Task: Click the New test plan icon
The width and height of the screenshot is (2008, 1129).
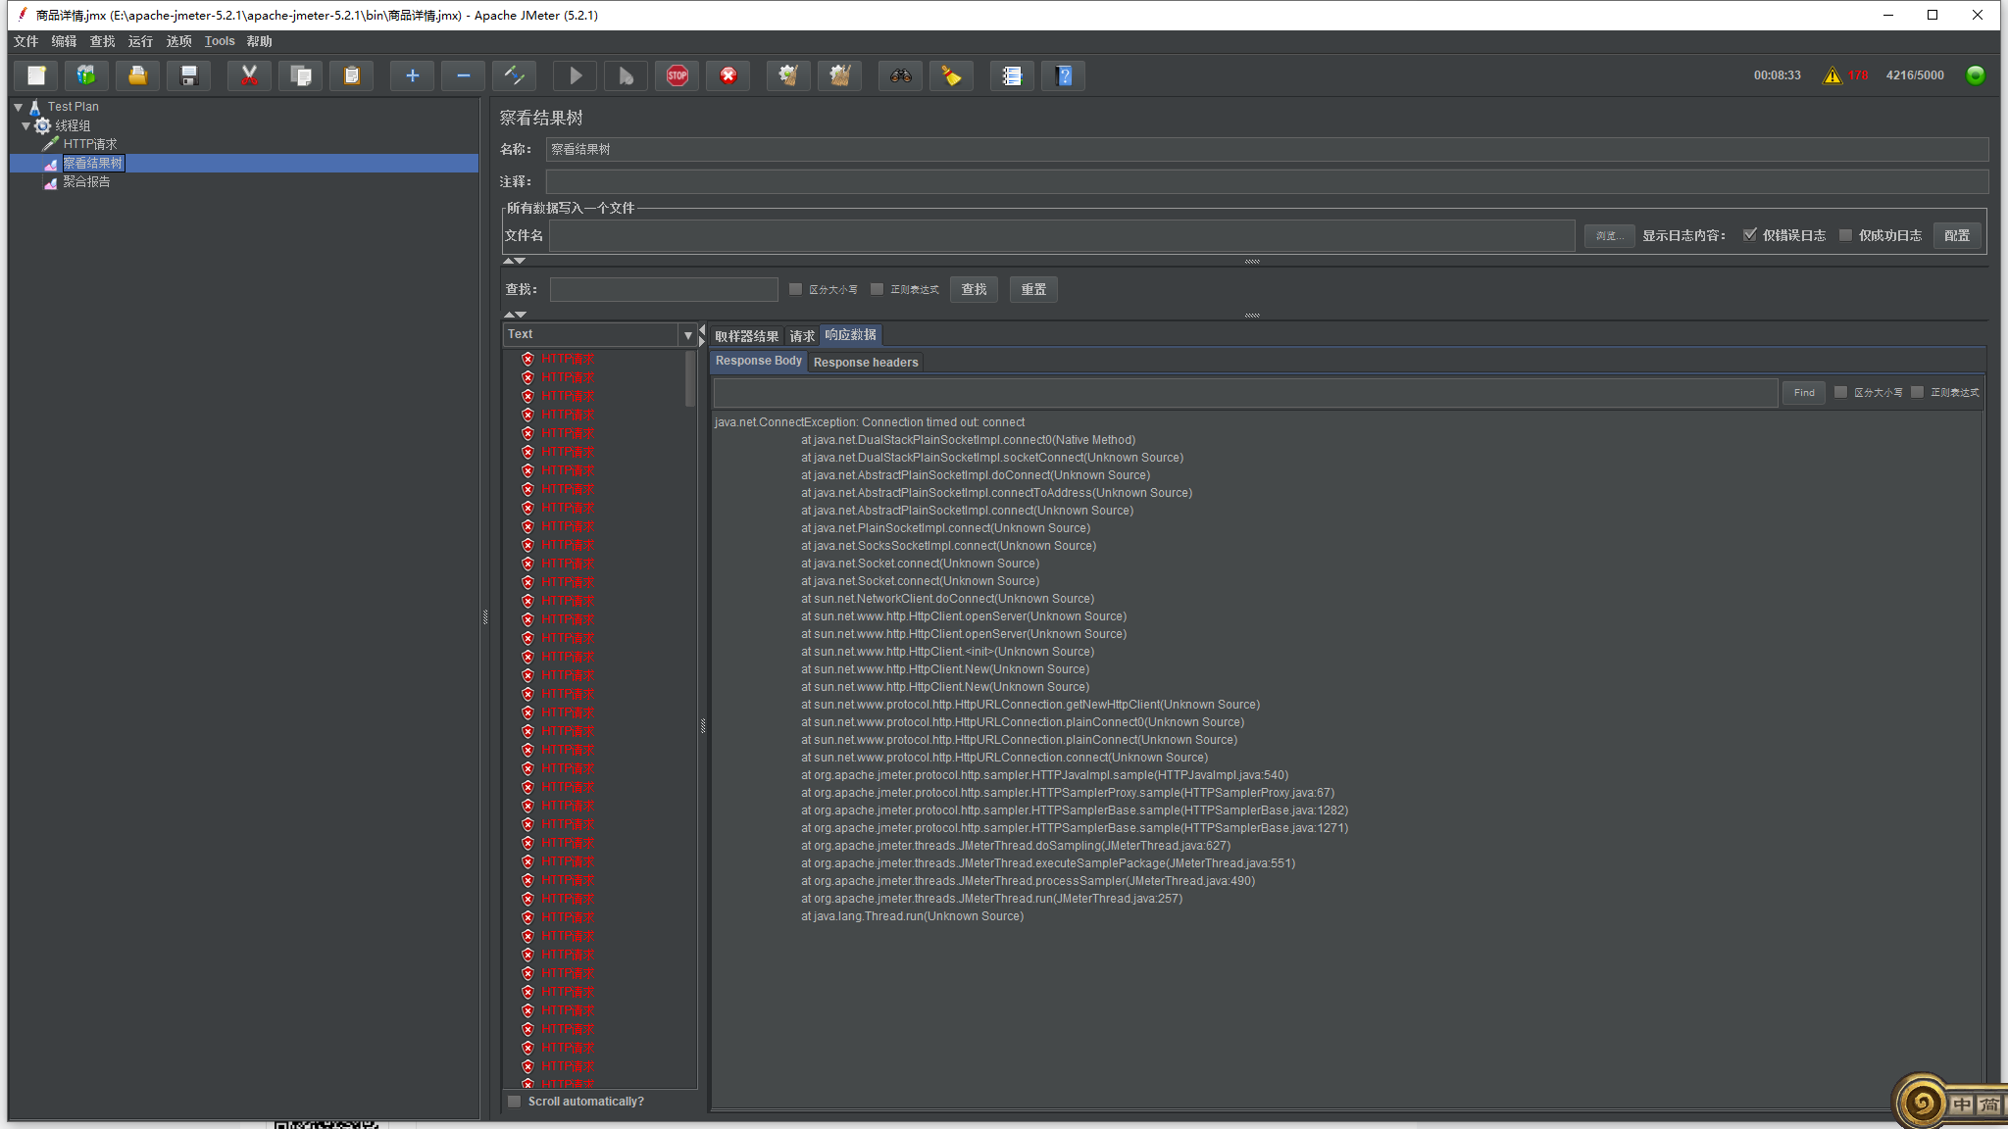Action: 36,75
